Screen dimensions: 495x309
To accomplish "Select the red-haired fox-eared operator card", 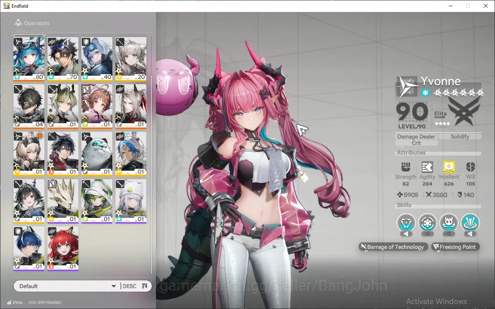I will point(63,249).
